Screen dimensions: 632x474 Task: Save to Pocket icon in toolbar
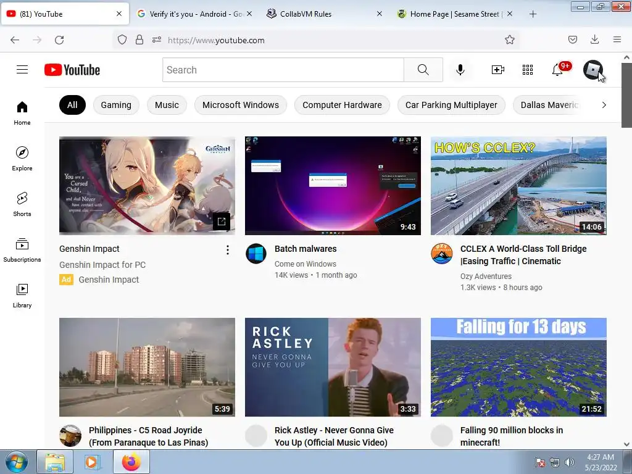573,39
